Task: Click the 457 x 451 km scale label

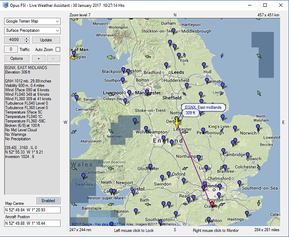Action: pyautogui.click(x=268, y=15)
